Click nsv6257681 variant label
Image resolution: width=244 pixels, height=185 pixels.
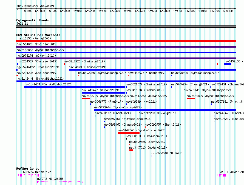(x=228, y=102)
